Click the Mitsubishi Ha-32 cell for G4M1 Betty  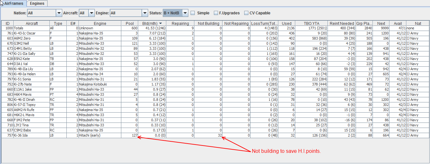tap(100, 49)
